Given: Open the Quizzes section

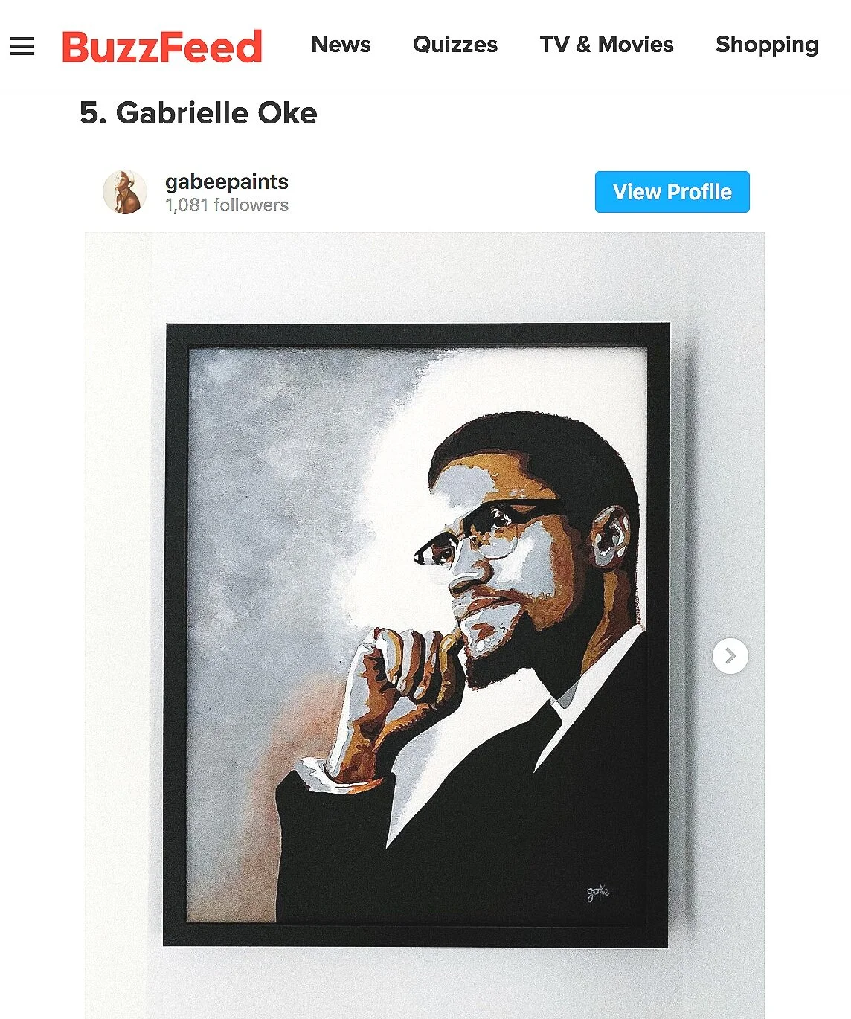Looking at the screenshot, I should (455, 45).
